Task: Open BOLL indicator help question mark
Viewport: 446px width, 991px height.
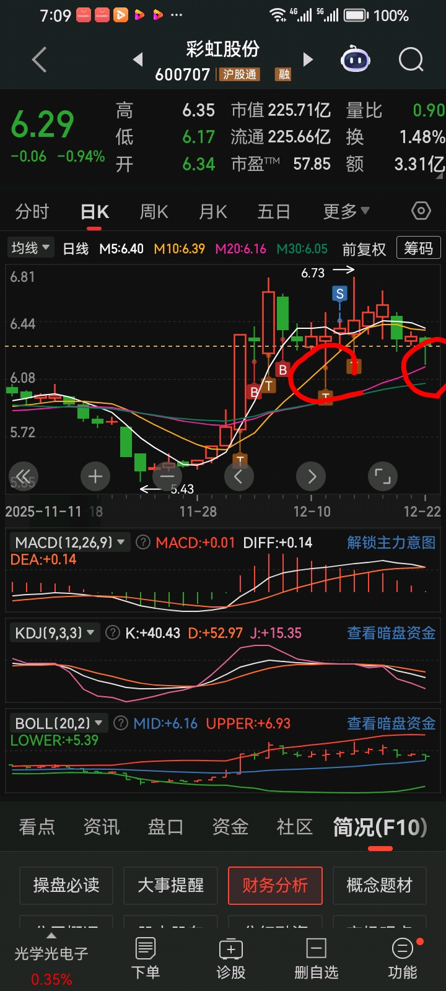Action: (x=121, y=723)
